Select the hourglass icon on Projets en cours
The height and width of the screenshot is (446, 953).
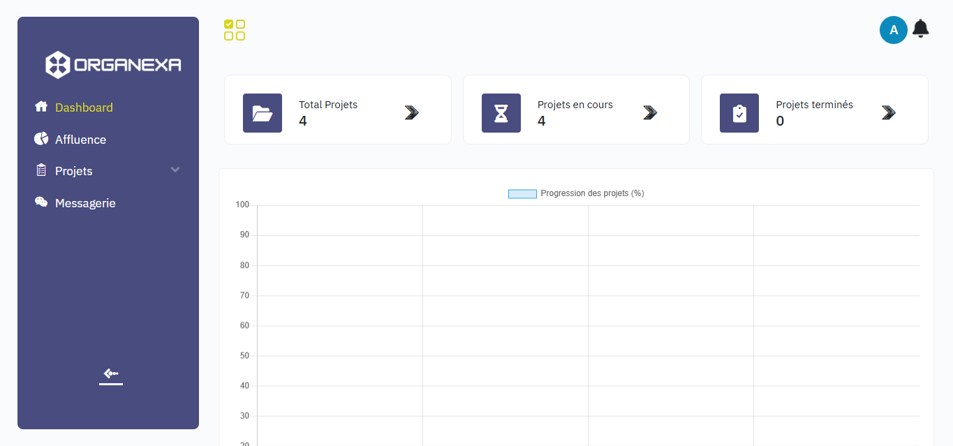coord(501,112)
